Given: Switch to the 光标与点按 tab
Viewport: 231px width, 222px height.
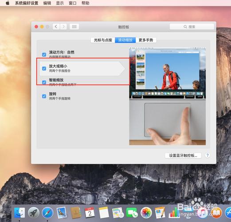Looking at the screenshot, I should 103,40.
